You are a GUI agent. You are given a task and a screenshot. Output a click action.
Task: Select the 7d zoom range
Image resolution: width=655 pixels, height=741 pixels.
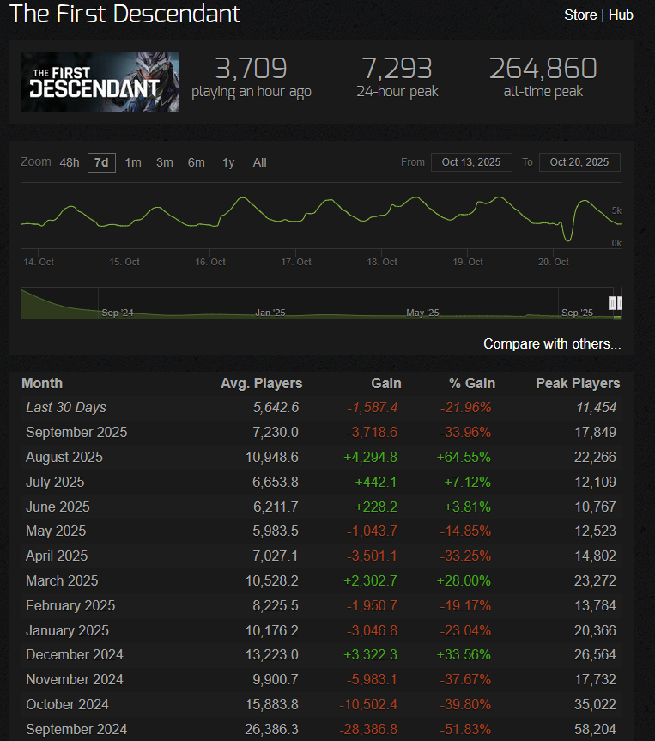101,162
